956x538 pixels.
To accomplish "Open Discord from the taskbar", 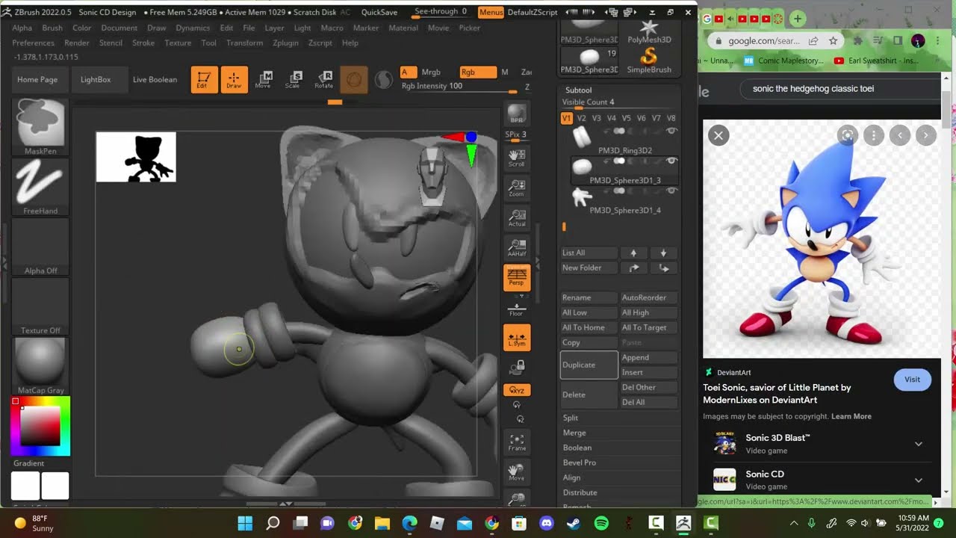I will (x=546, y=523).
